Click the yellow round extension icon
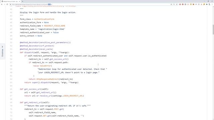The image size is (214, 120). click(x=204, y=4)
